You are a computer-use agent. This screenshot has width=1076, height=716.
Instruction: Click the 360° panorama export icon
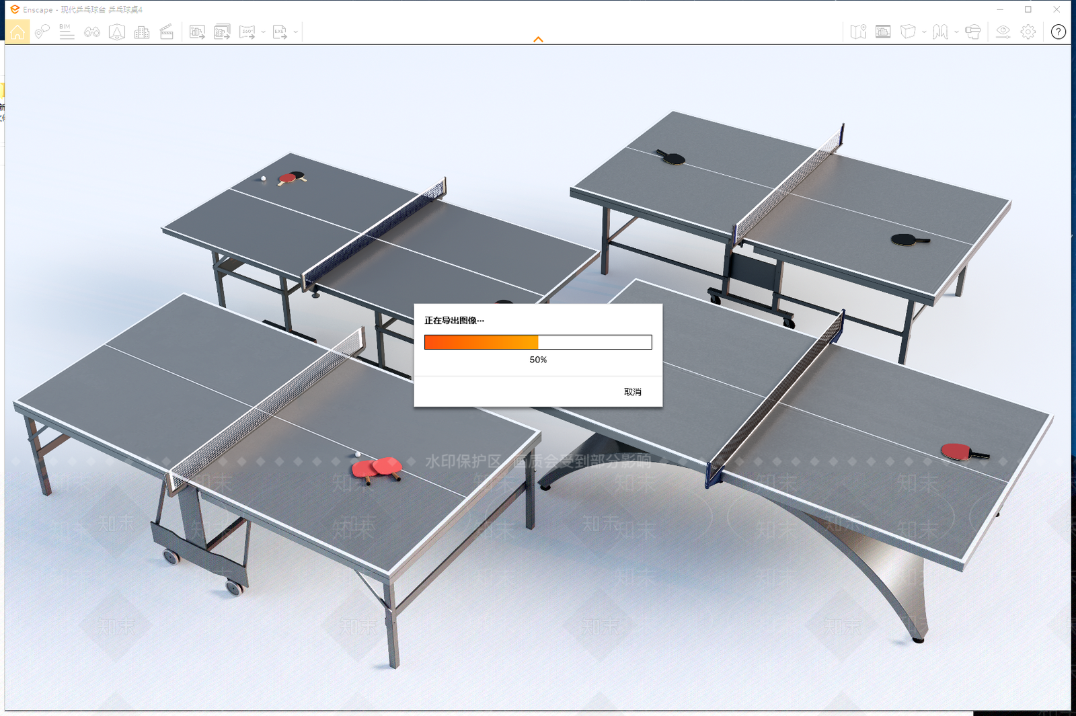247,32
